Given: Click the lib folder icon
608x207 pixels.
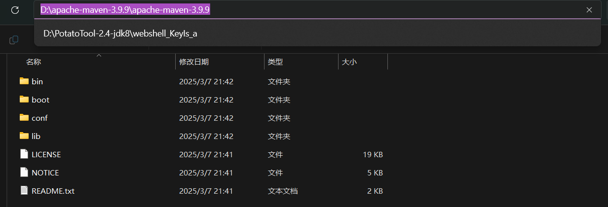Looking at the screenshot, I should pos(24,136).
